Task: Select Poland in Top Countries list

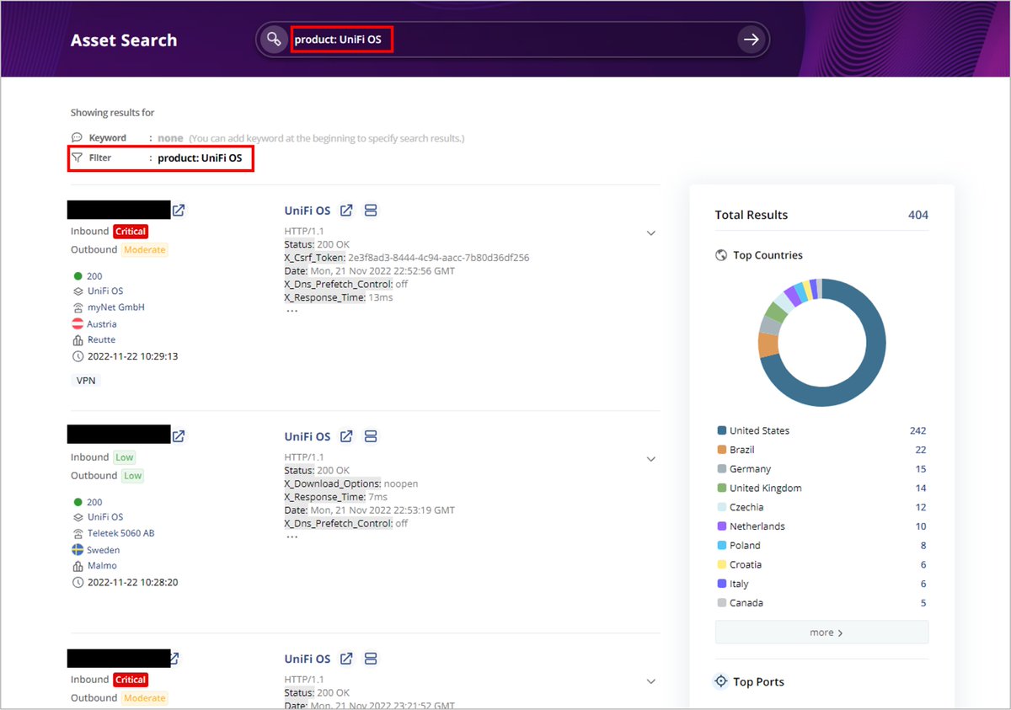Action: tap(745, 546)
